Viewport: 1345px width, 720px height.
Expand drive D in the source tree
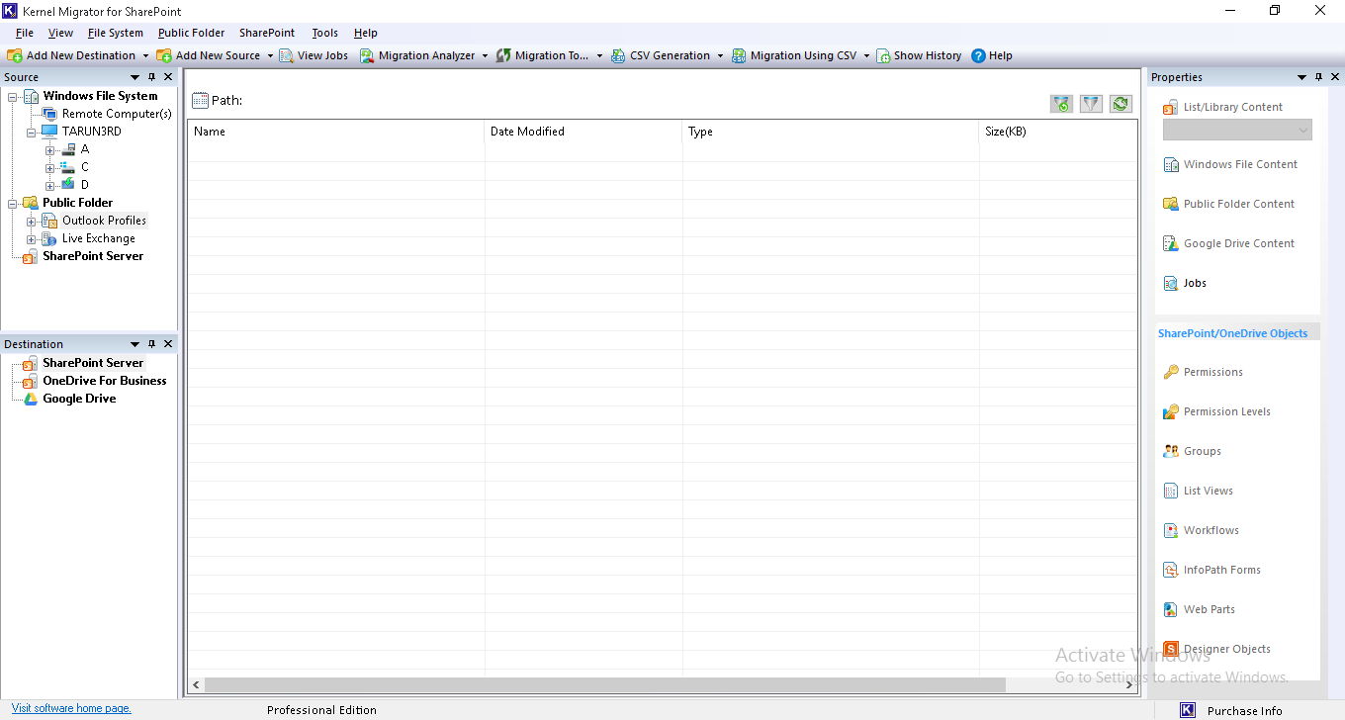click(x=49, y=185)
